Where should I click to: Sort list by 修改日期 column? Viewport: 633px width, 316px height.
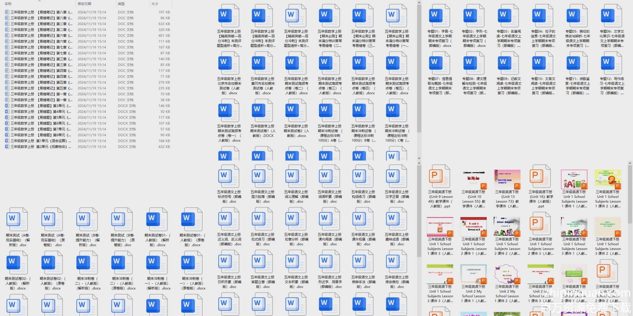(85, 4)
